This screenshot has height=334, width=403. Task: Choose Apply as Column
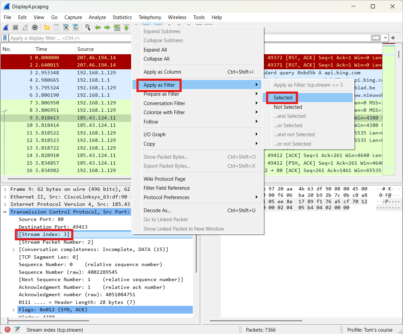click(197, 72)
